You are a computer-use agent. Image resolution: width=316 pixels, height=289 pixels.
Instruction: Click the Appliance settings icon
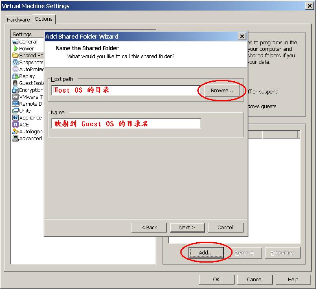coord(15,117)
